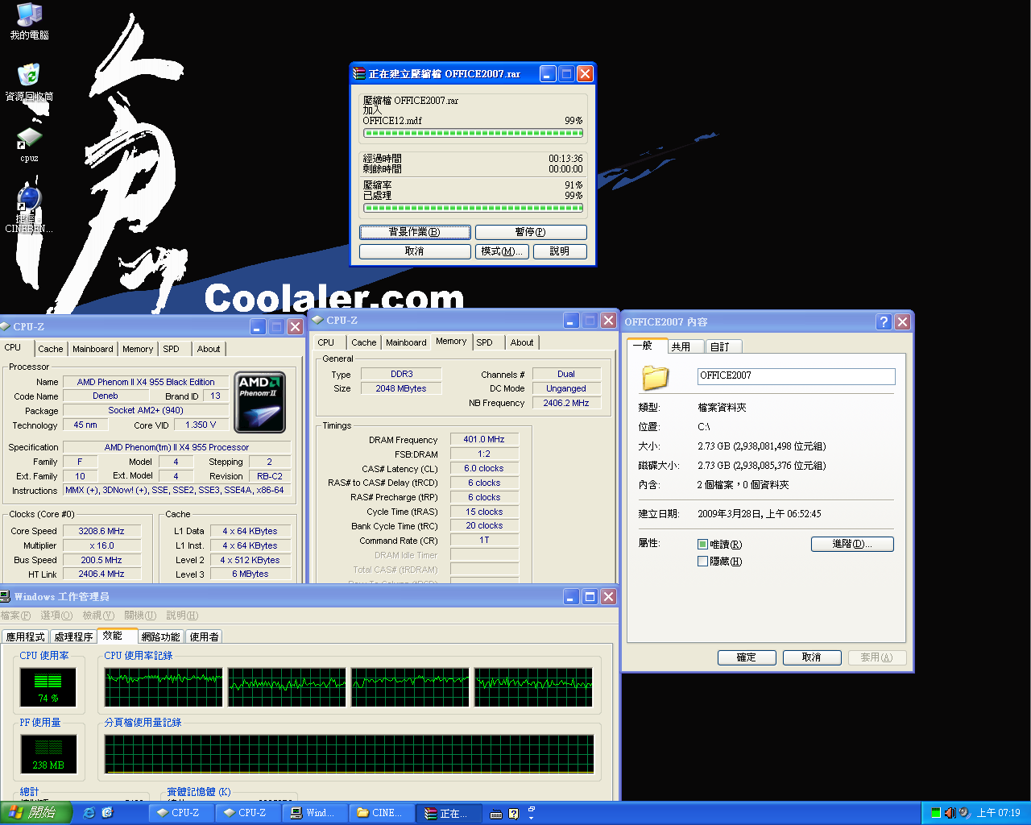Open the 網路功能 tab in Task Manager
The width and height of the screenshot is (1031, 825).
click(161, 636)
